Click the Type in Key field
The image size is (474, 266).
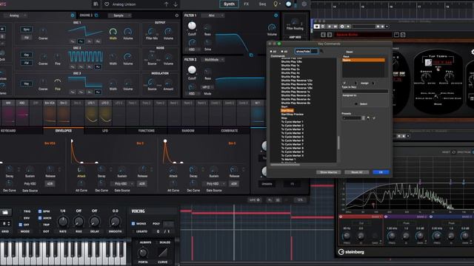click(365, 91)
